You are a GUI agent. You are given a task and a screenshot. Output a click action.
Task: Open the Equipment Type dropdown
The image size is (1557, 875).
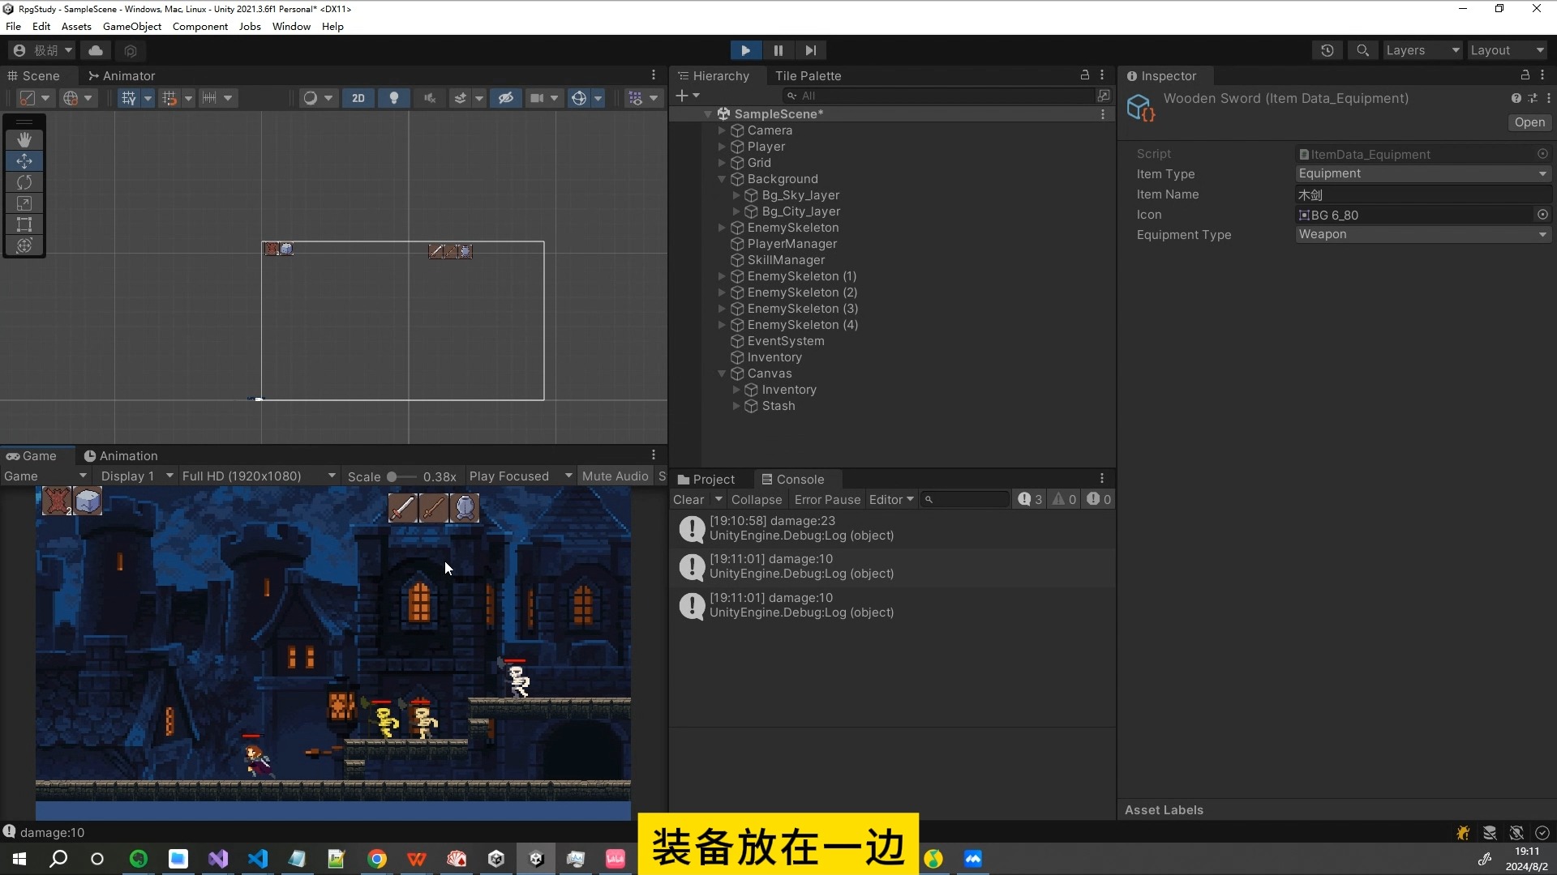1422,234
